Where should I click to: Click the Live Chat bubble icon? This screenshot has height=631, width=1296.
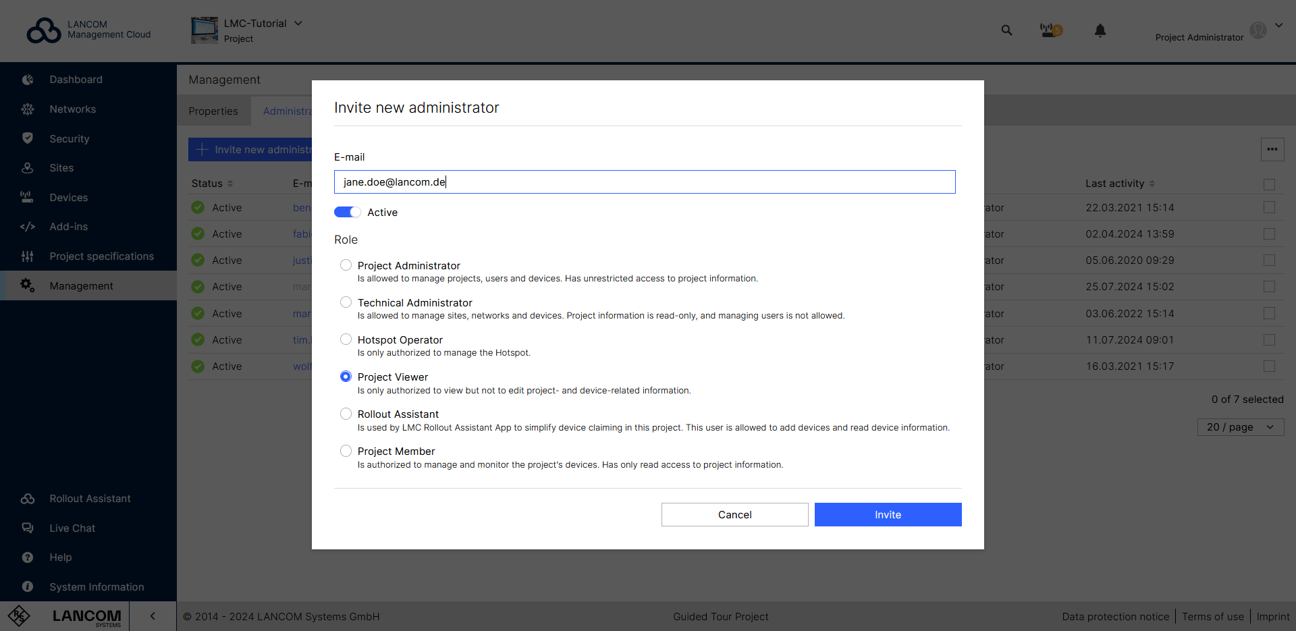pos(28,528)
